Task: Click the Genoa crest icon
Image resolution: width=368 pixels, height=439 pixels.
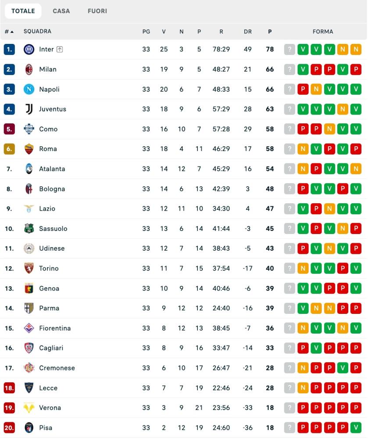Action: point(29,288)
